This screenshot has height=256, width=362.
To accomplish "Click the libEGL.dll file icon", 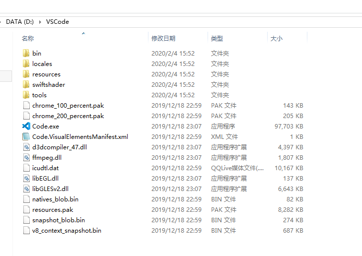I will [26, 178].
